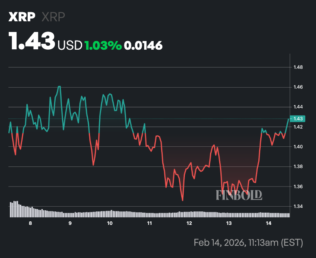
Task: Click the bold XRP title
Action: (22, 17)
